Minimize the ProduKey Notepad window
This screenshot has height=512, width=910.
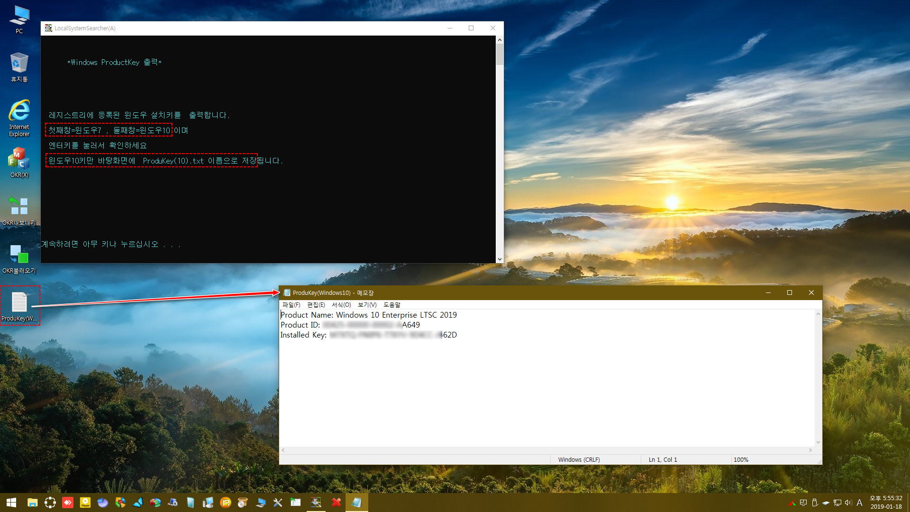768,293
